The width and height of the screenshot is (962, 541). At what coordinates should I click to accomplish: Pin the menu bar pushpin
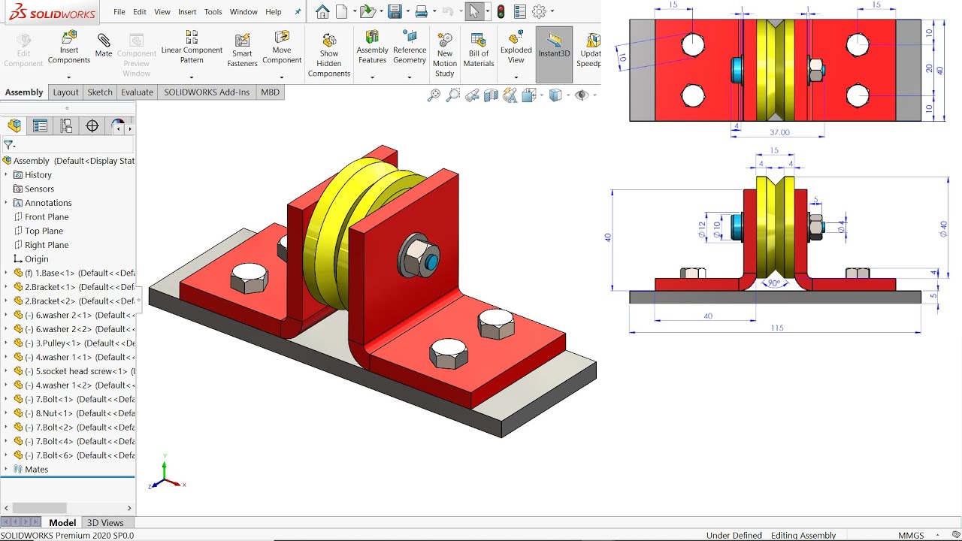298,12
